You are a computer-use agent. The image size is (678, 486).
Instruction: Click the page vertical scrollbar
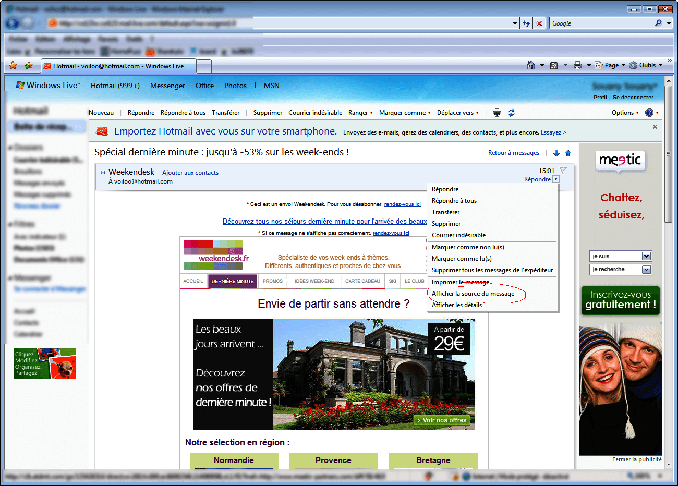coord(669,271)
